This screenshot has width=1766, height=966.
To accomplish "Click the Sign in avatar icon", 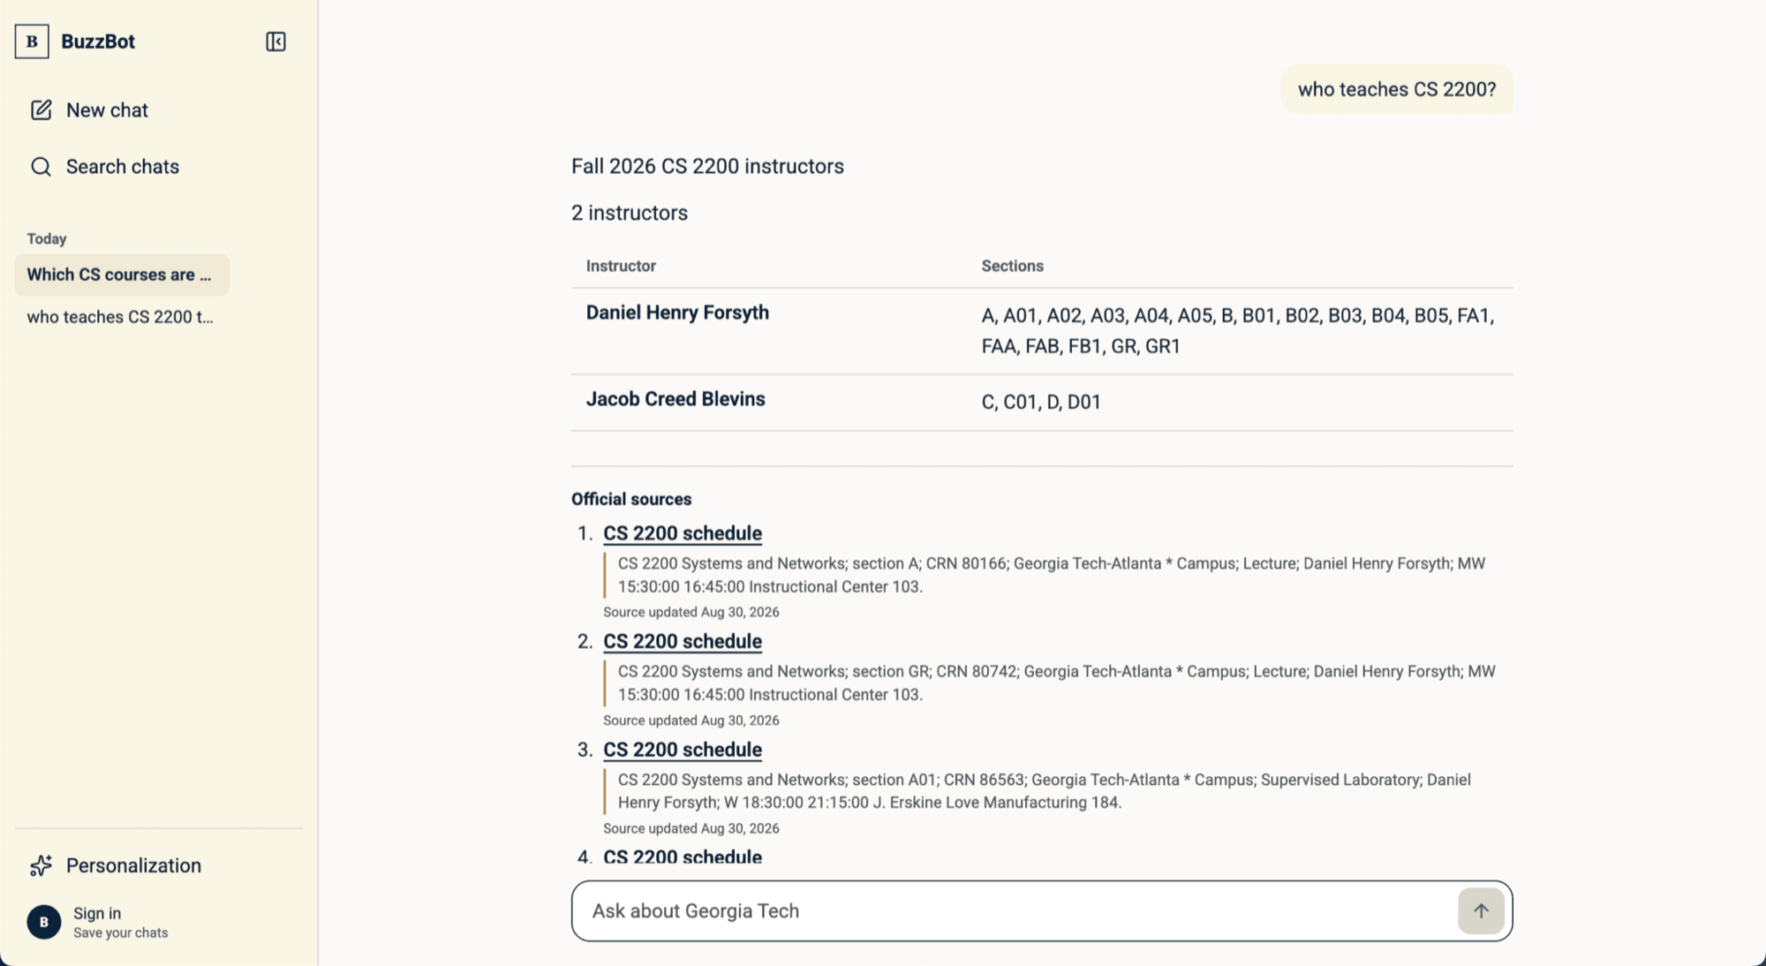I will (x=44, y=922).
